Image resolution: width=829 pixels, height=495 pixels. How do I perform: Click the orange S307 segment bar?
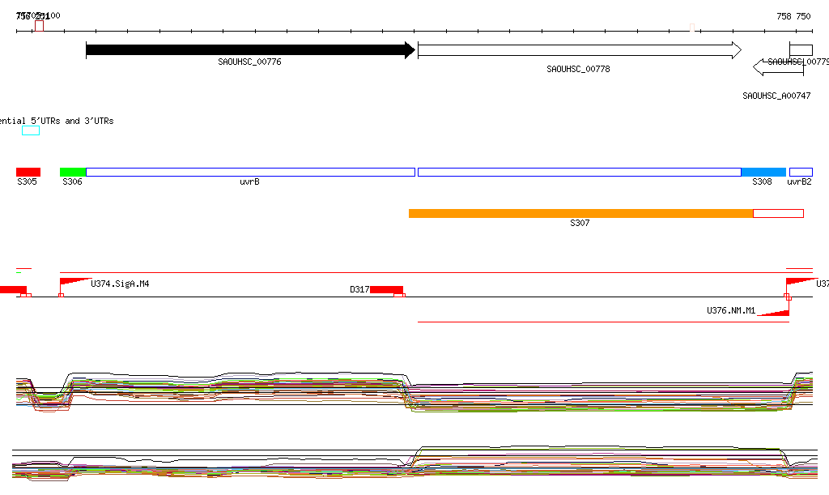coord(580,213)
